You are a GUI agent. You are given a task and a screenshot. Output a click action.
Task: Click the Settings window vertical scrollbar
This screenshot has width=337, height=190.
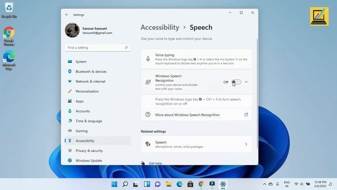coord(257,94)
